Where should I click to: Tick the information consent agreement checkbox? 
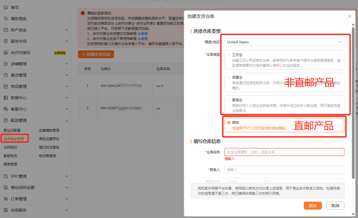point(195,187)
